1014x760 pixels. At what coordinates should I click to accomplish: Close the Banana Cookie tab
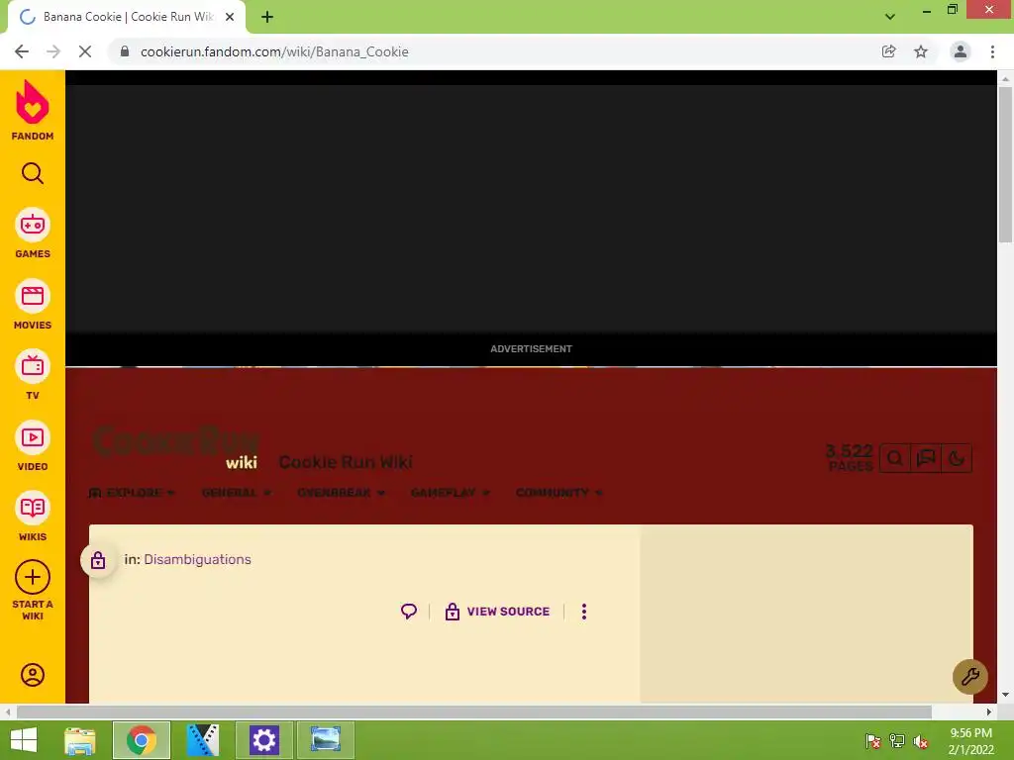pos(230,17)
